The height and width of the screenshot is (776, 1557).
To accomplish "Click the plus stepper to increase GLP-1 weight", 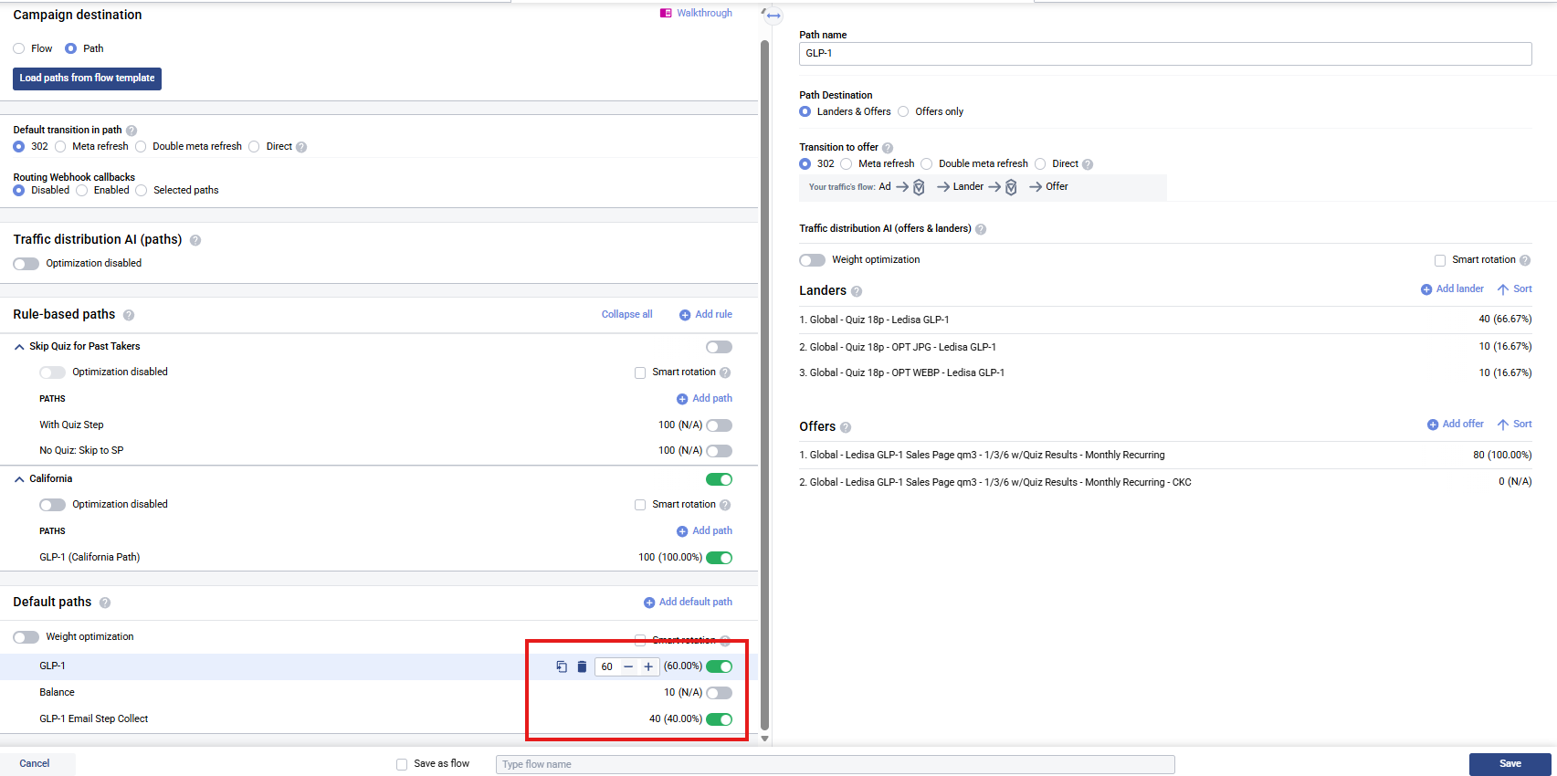I will point(648,666).
